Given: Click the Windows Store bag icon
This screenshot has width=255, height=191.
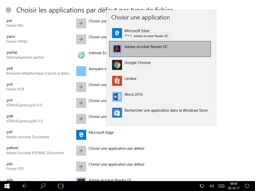Looking at the screenshot, I should (x=117, y=112).
